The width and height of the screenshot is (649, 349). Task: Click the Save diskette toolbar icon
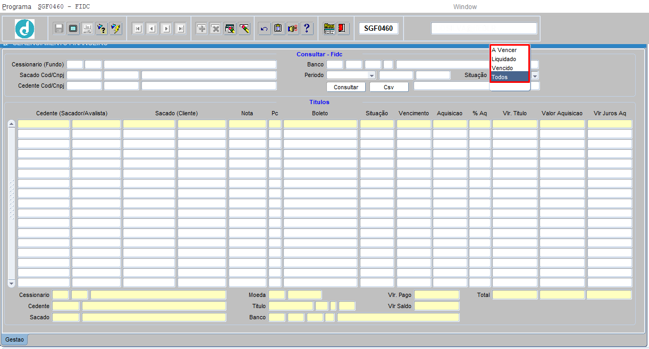tap(59, 29)
